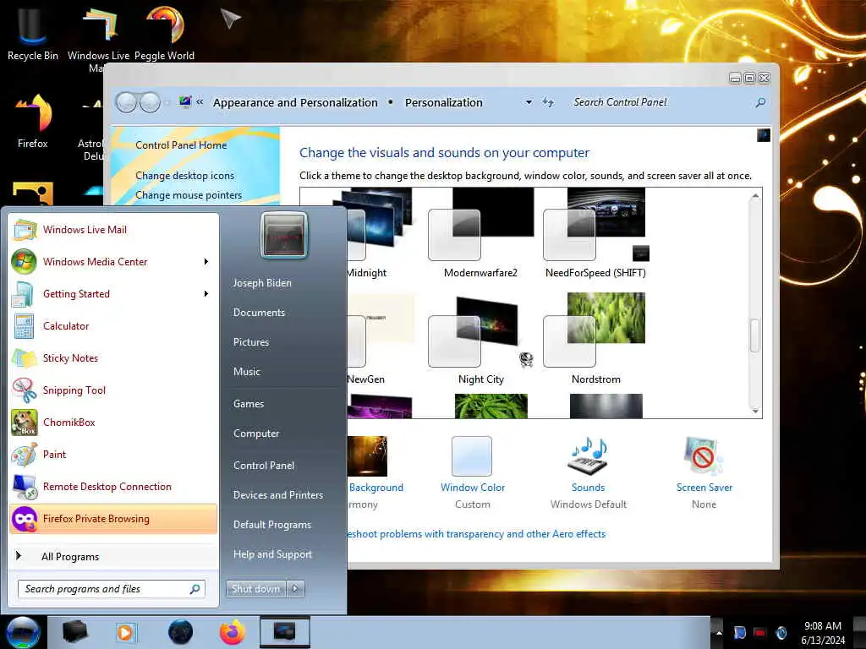
Task: Open Documents from Start menu
Action: tap(259, 313)
